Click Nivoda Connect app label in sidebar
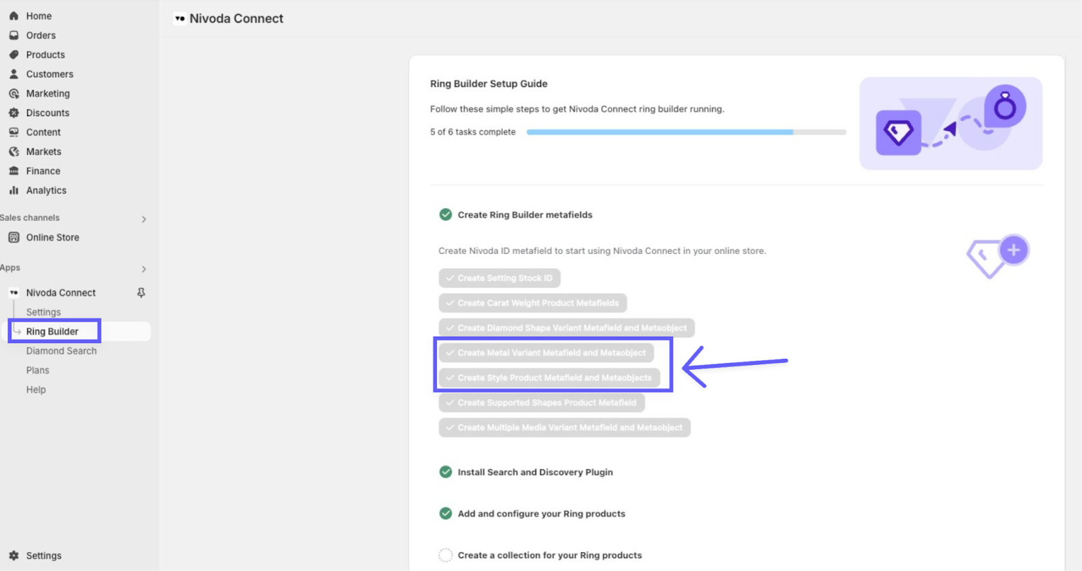Viewport: 1082px width, 571px height. click(x=61, y=293)
